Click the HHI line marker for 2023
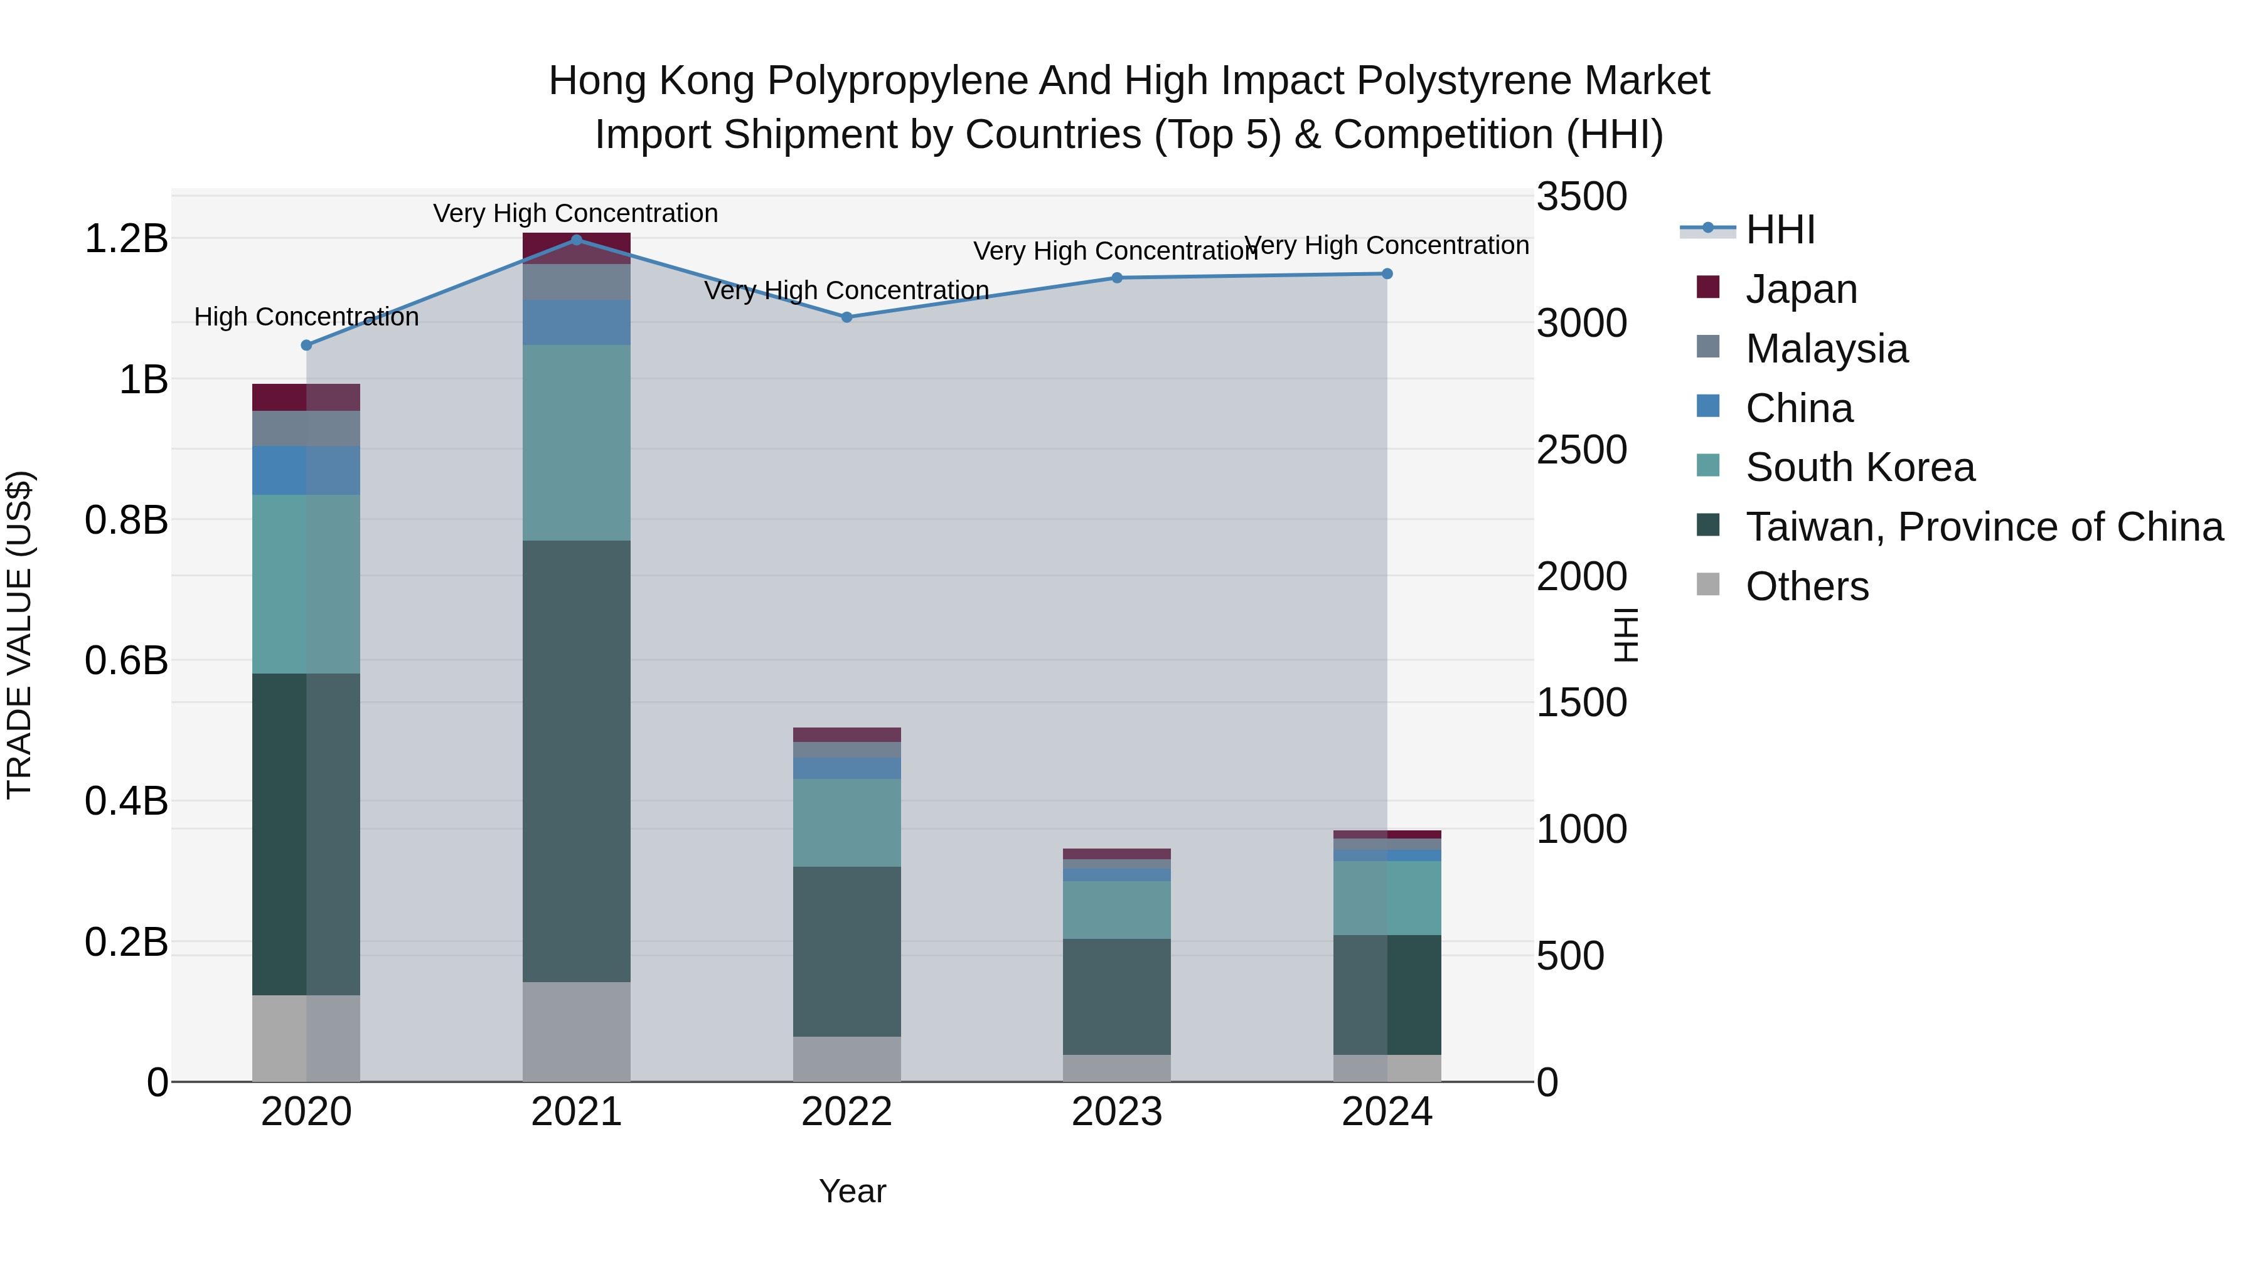Viewport: 2259px width, 1270px height. pos(1117,278)
